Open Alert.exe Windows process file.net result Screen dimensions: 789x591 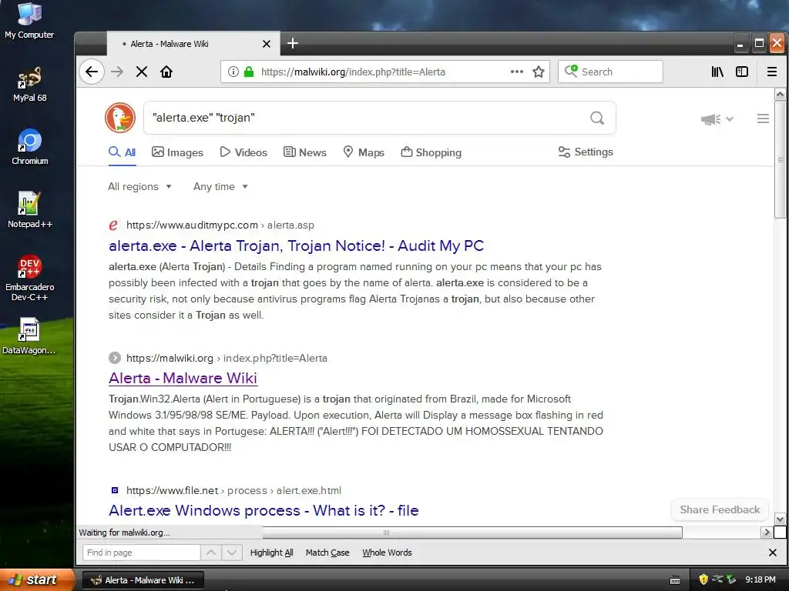[x=264, y=511]
